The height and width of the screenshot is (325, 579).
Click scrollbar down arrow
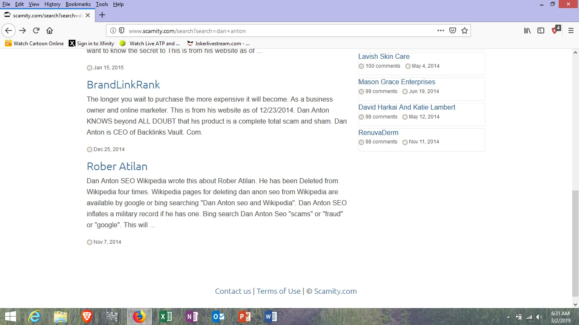coord(575,304)
